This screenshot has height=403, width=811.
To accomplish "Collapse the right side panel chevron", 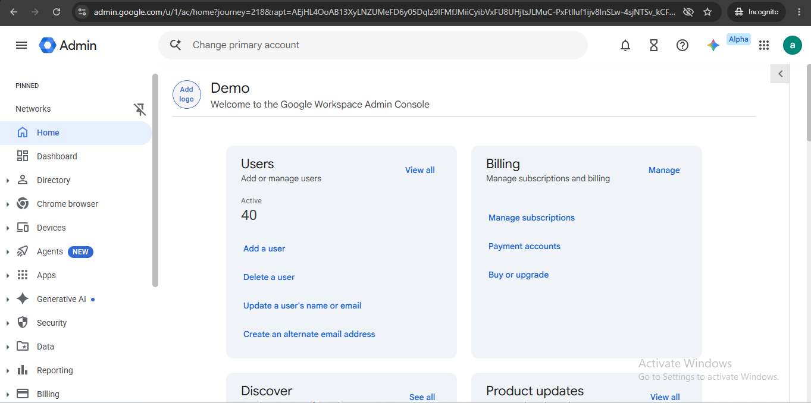I will [x=780, y=74].
